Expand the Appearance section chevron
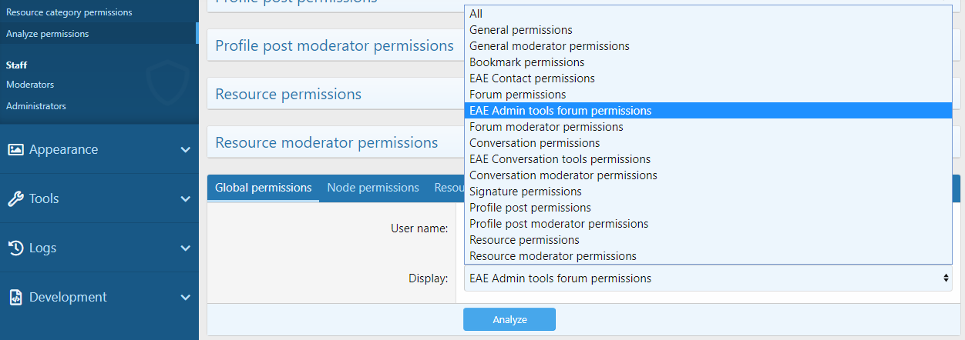Viewport: 965px width, 340px height. (185, 149)
